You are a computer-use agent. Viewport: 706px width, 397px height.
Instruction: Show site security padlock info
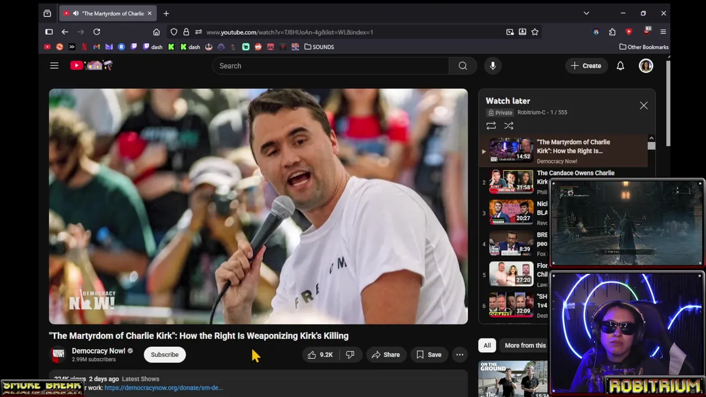pyautogui.click(x=186, y=32)
